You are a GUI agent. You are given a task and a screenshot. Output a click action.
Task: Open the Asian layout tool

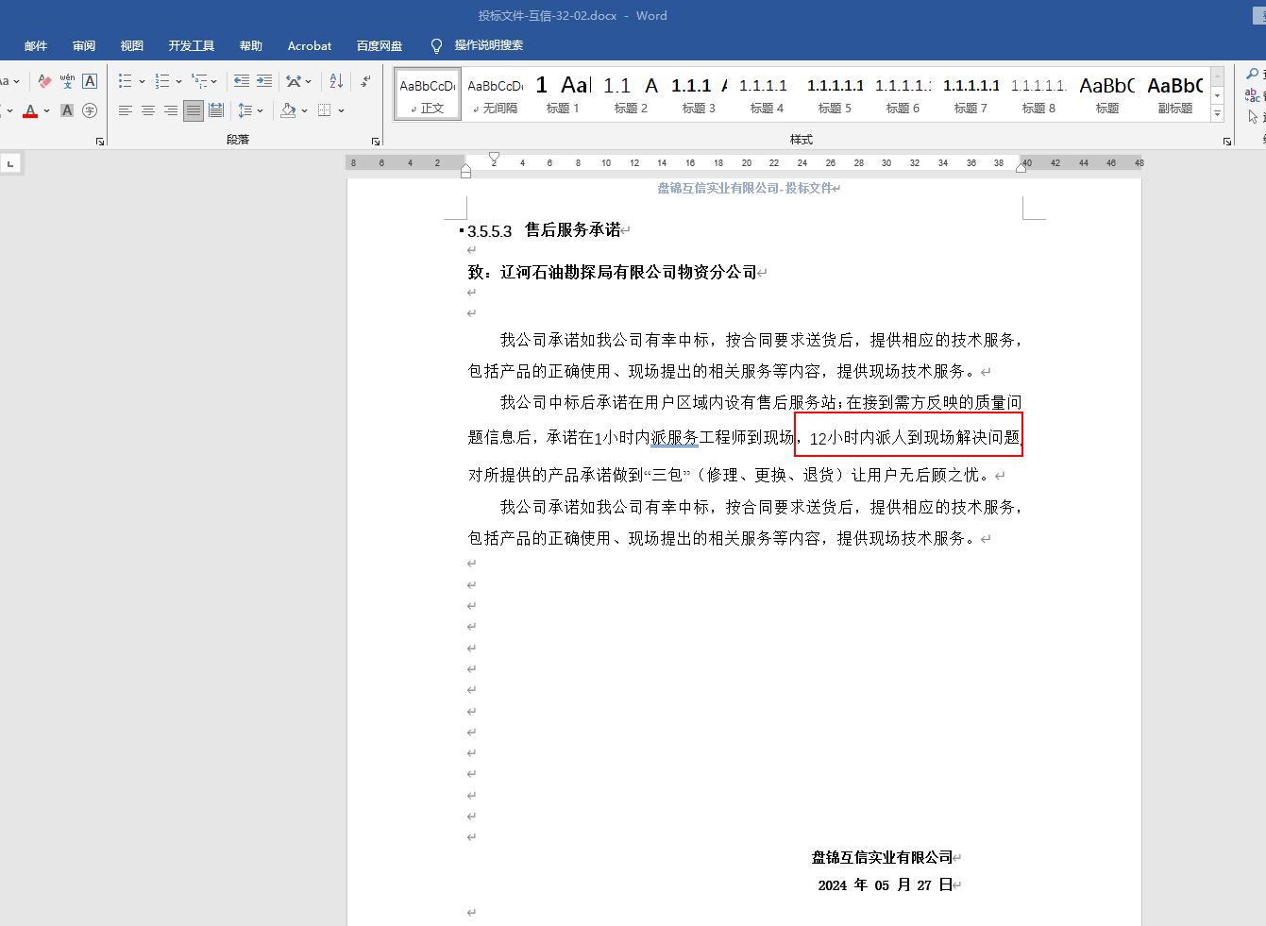click(294, 81)
